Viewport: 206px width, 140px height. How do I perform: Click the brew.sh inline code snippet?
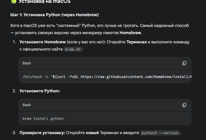click(x=73, y=49)
